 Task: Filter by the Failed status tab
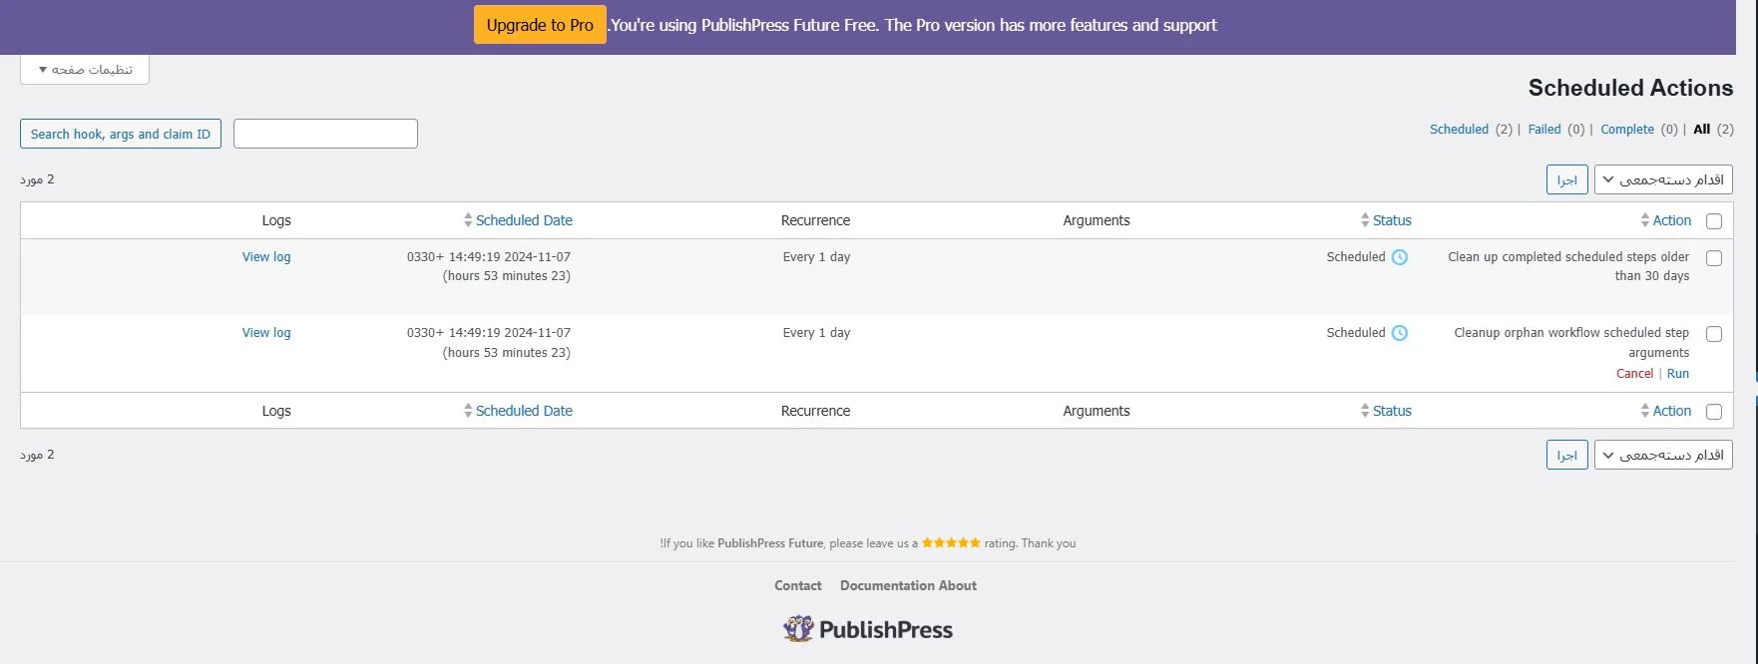(x=1544, y=130)
